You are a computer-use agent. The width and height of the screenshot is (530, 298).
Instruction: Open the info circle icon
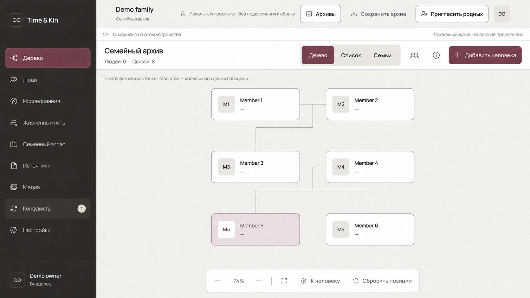click(436, 55)
